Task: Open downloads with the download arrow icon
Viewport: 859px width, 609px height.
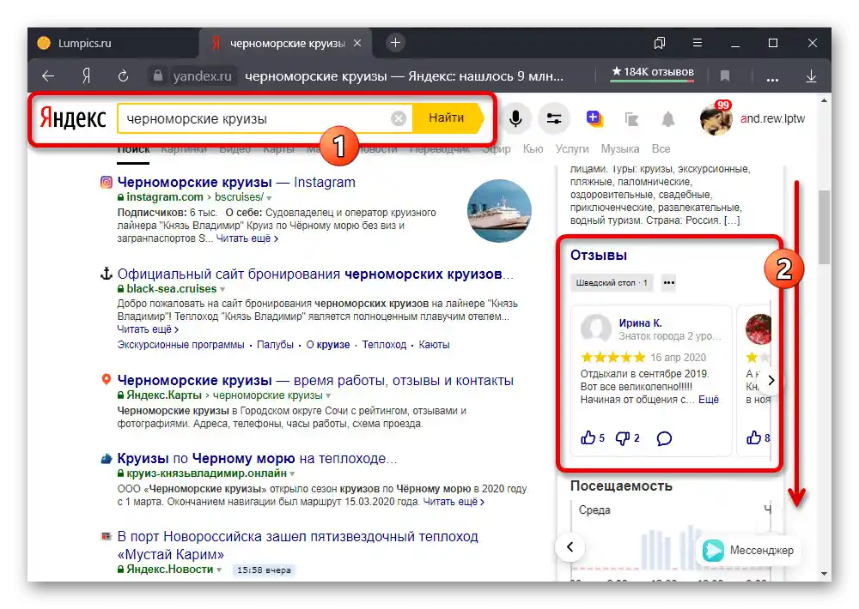Action: click(812, 76)
